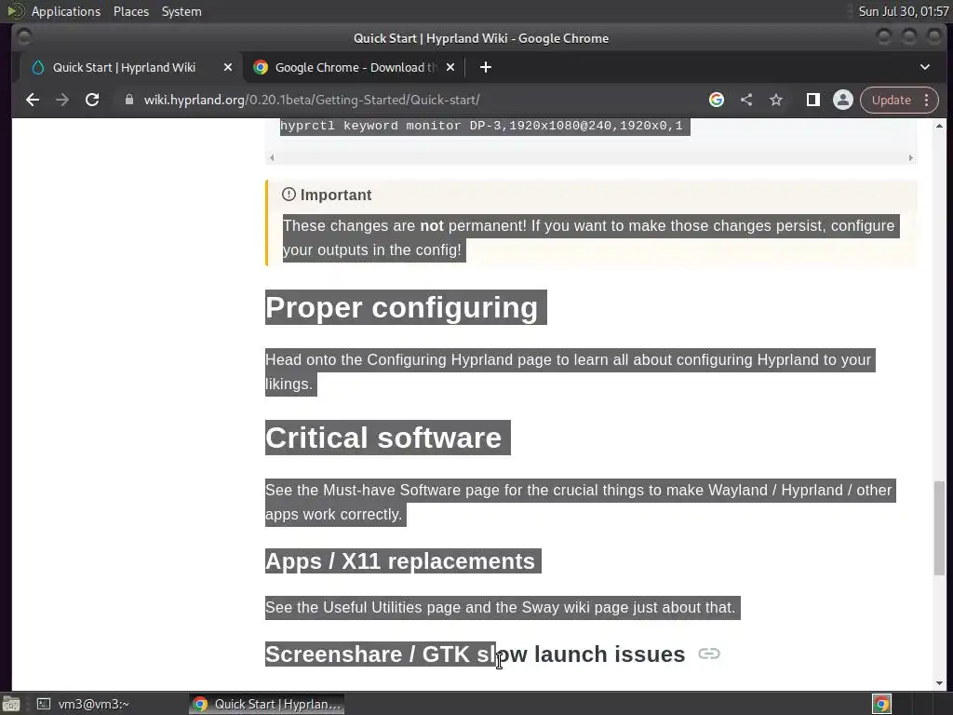Go forward with the arrow button
The image size is (953, 715).
tap(62, 100)
